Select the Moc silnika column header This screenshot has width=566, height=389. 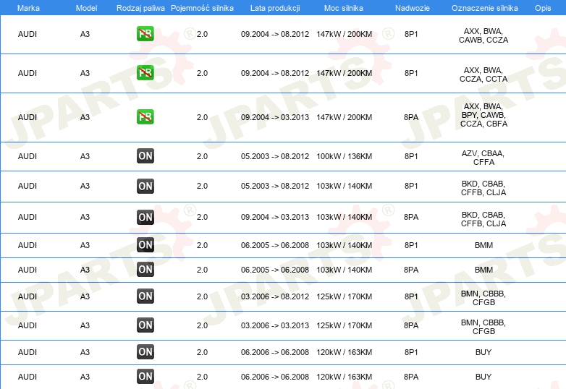point(344,7)
